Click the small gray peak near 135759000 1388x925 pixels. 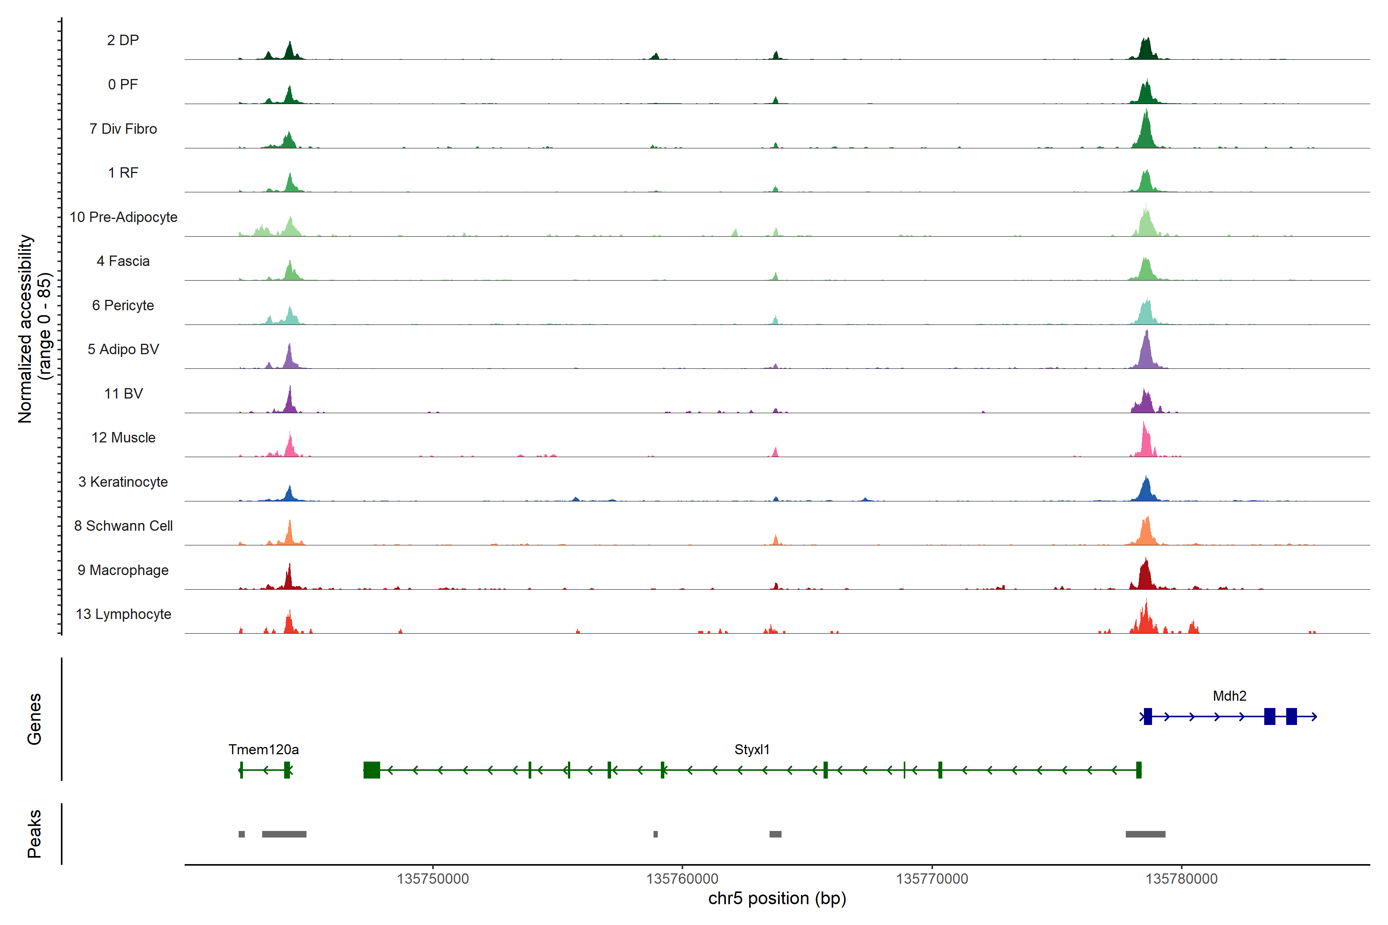tap(655, 834)
